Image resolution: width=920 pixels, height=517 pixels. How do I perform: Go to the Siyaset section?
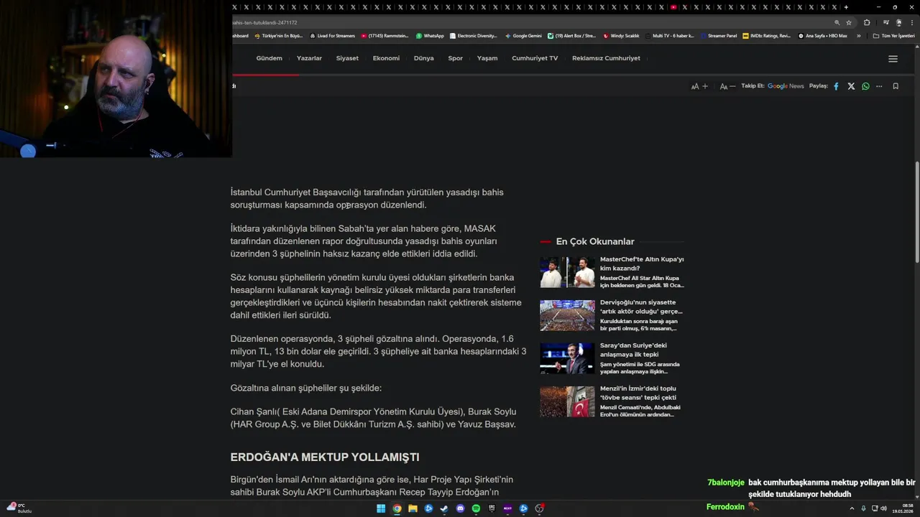[347, 58]
